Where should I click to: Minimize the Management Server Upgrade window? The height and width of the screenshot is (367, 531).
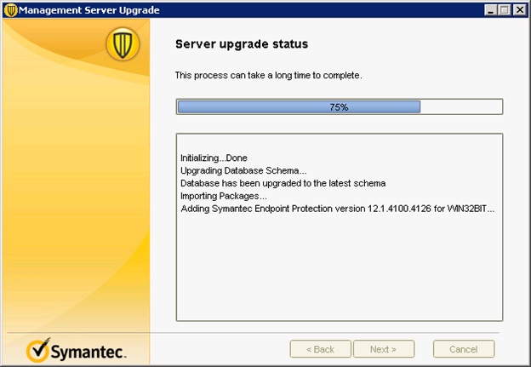click(490, 10)
